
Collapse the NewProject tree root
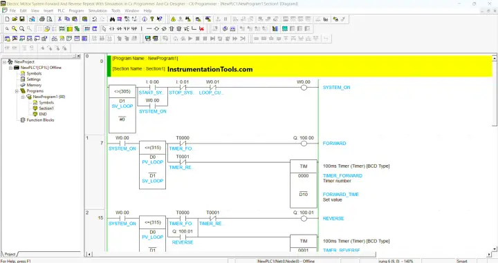pos(4,62)
